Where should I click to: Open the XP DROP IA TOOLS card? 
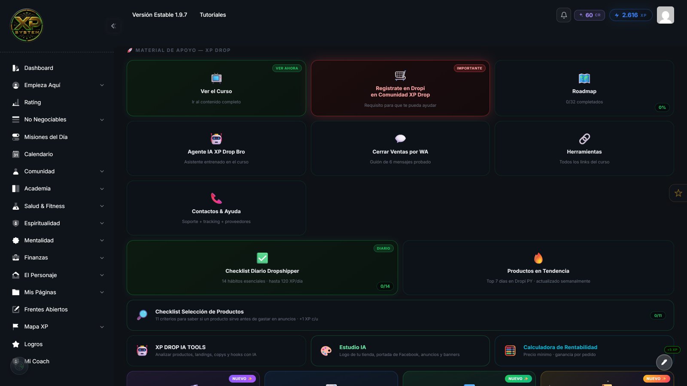tap(216, 351)
